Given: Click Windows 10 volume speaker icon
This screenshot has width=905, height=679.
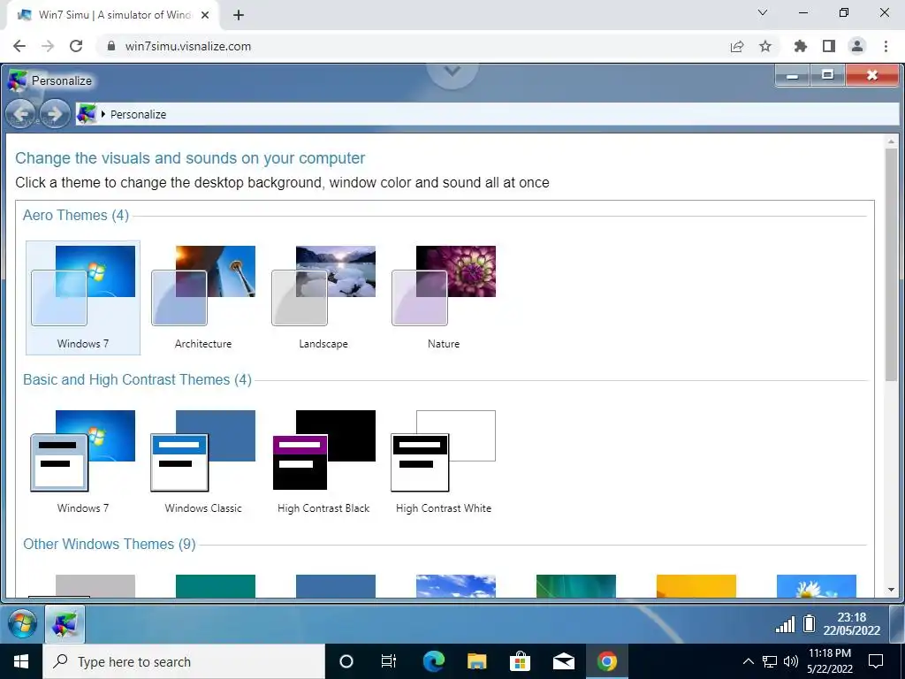Looking at the screenshot, I should pyautogui.click(x=791, y=661).
